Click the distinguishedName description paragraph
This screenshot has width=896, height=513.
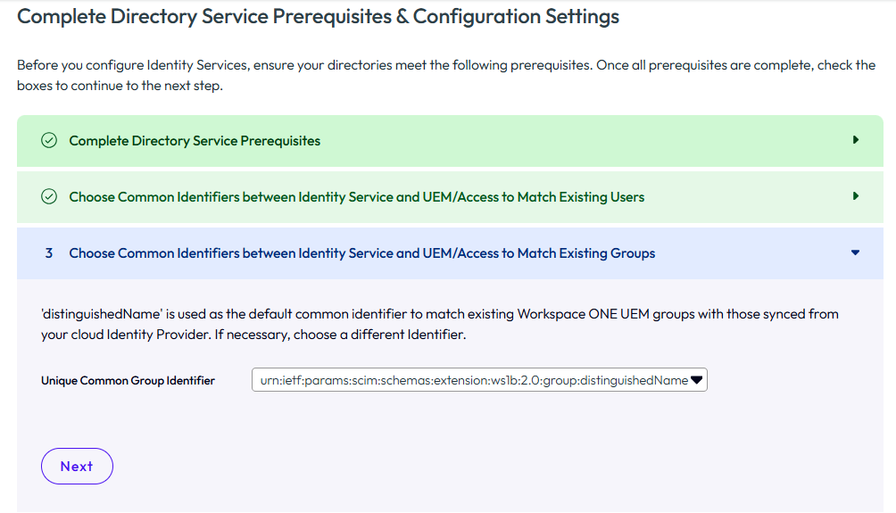pos(440,324)
